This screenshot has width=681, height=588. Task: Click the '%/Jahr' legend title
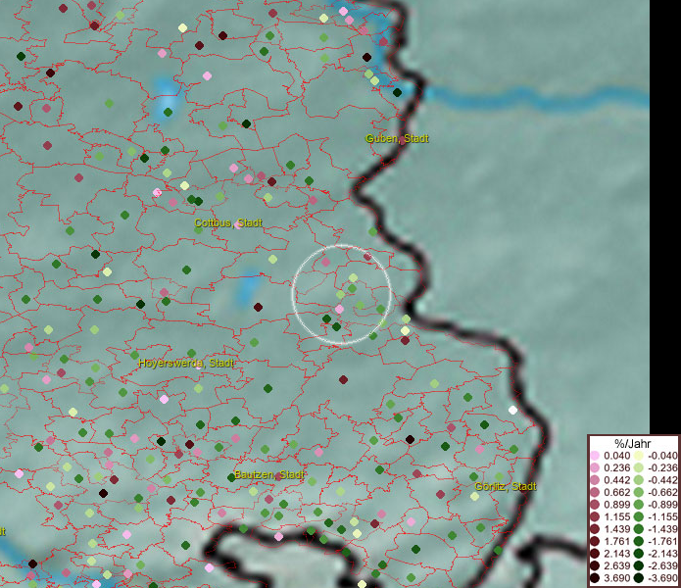[633, 443]
